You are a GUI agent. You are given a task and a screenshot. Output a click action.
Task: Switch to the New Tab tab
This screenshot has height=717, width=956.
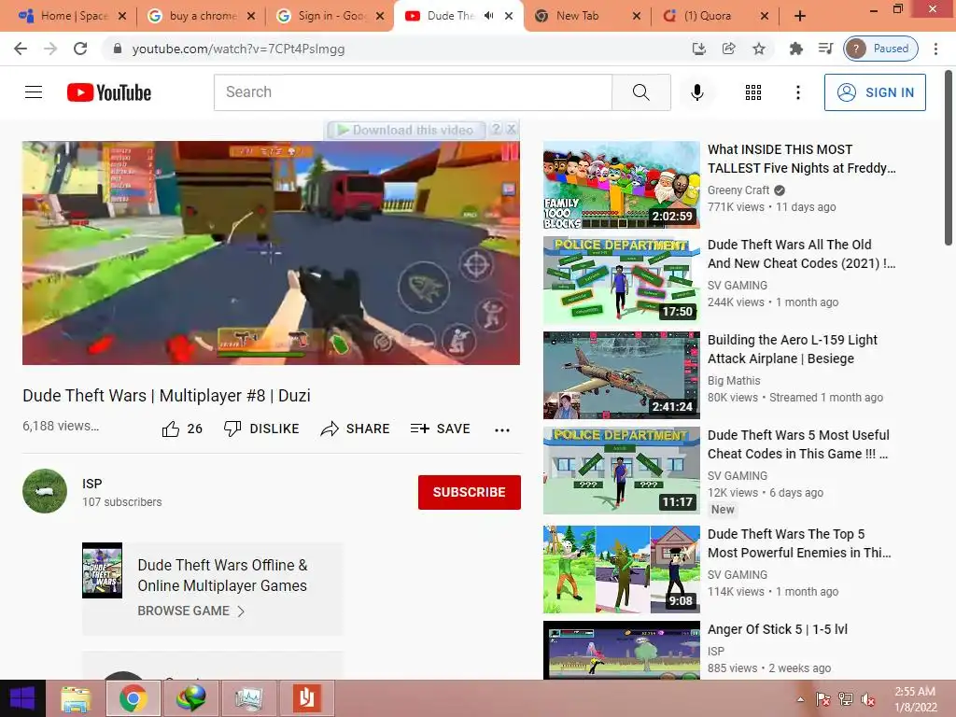pyautogui.click(x=586, y=16)
